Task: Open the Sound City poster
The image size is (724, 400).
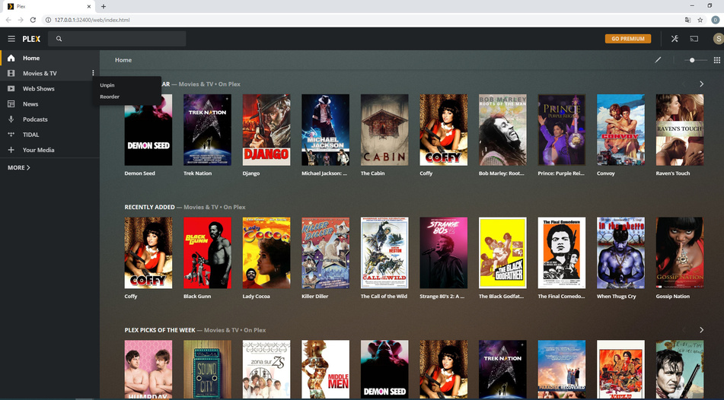Action: [207, 370]
